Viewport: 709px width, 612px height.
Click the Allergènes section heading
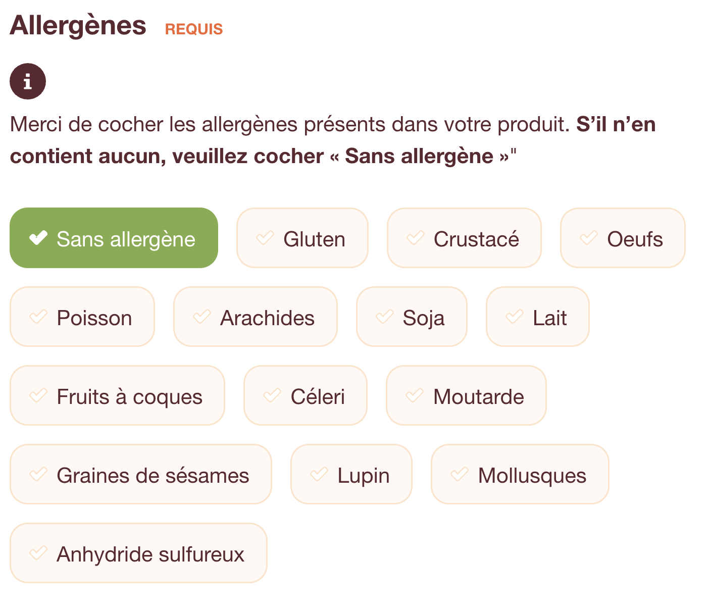click(x=78, y=25)
